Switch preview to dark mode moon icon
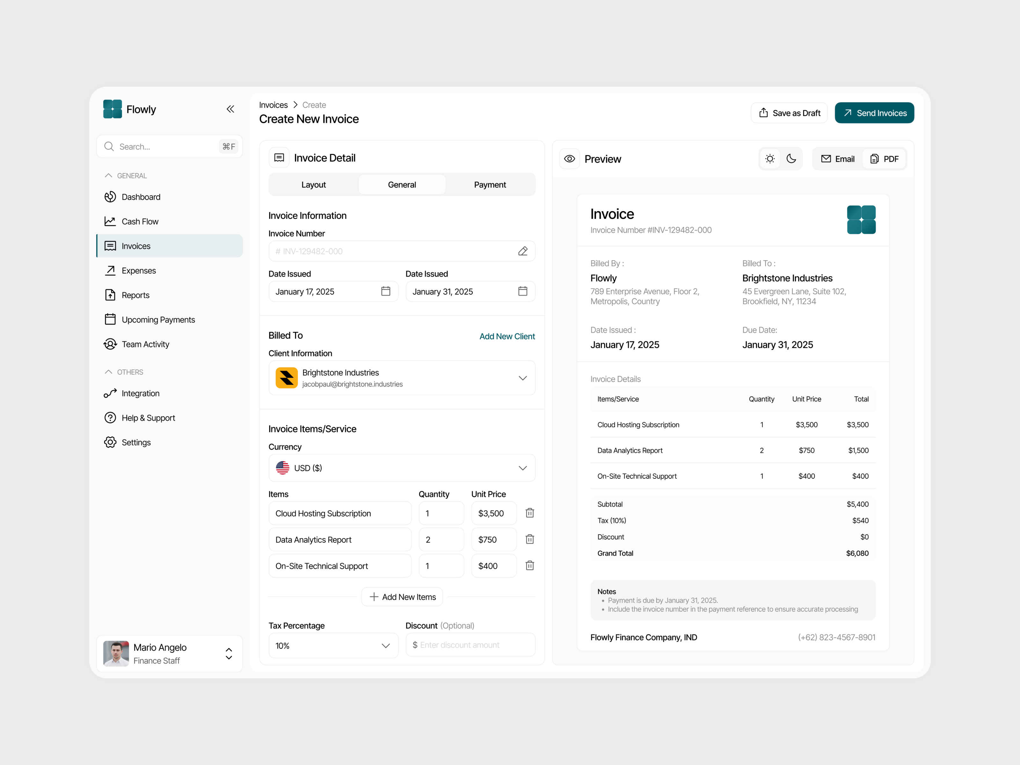 point(791,159)
